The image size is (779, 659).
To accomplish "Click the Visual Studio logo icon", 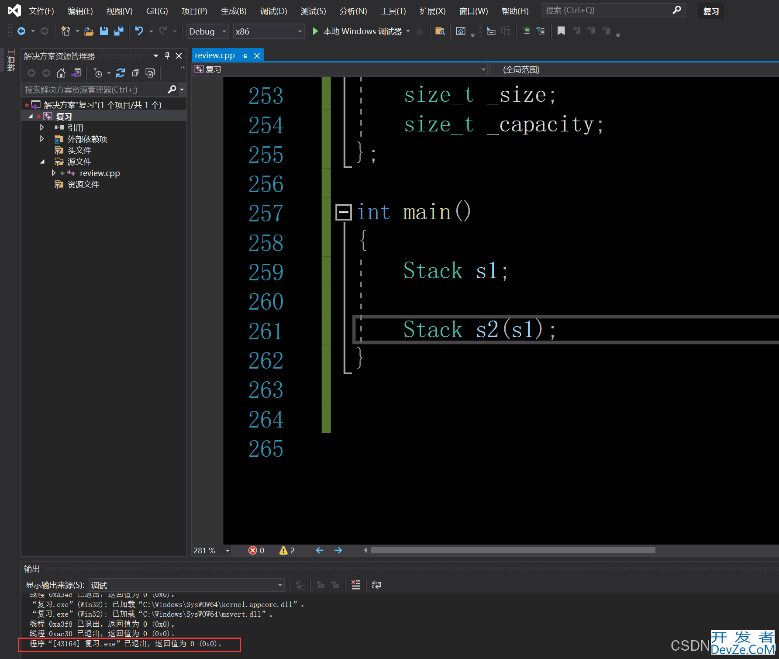I will [x=14, y=10].
